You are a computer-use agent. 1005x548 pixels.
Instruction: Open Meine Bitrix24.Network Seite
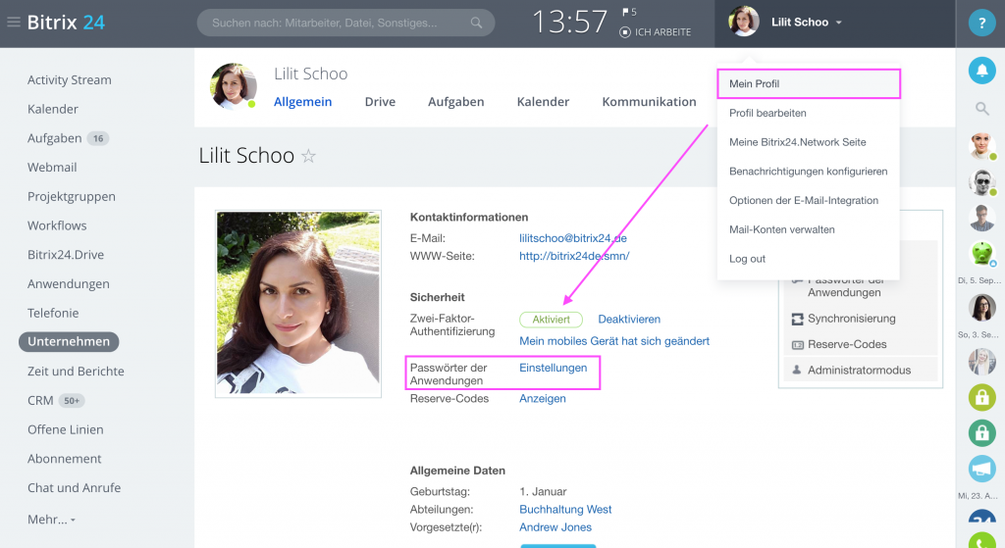coord(797,142)
